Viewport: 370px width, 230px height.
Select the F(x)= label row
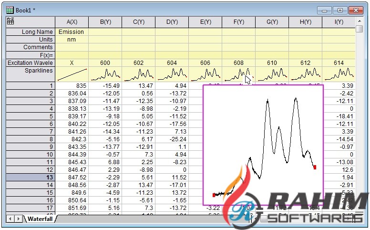click(31, 55)
